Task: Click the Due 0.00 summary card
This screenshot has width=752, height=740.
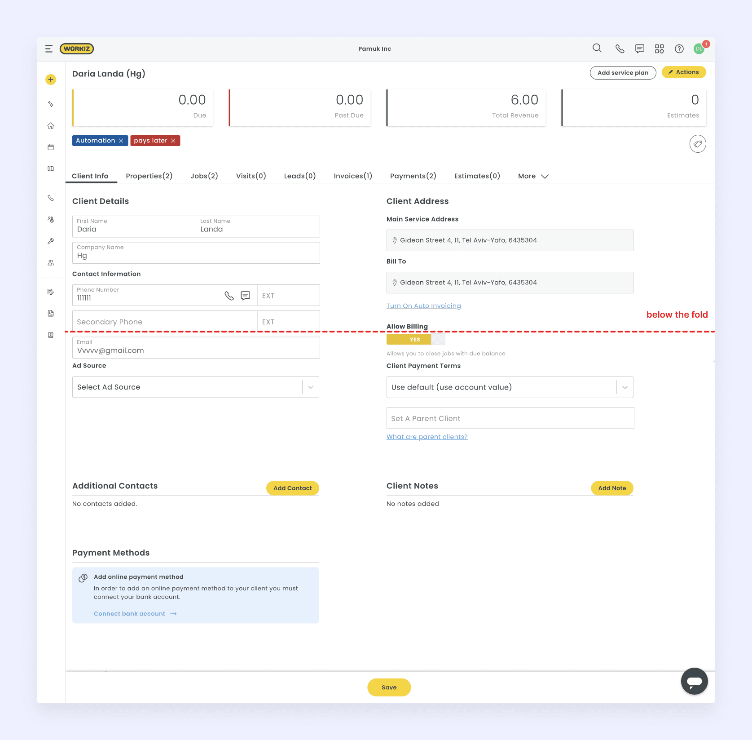Action: pos(143,107)
